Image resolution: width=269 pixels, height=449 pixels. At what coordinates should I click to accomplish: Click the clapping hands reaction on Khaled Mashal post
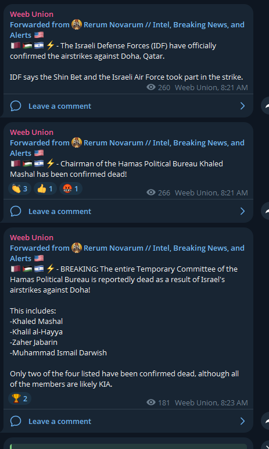pyautogui.click(x=19, y=188)
